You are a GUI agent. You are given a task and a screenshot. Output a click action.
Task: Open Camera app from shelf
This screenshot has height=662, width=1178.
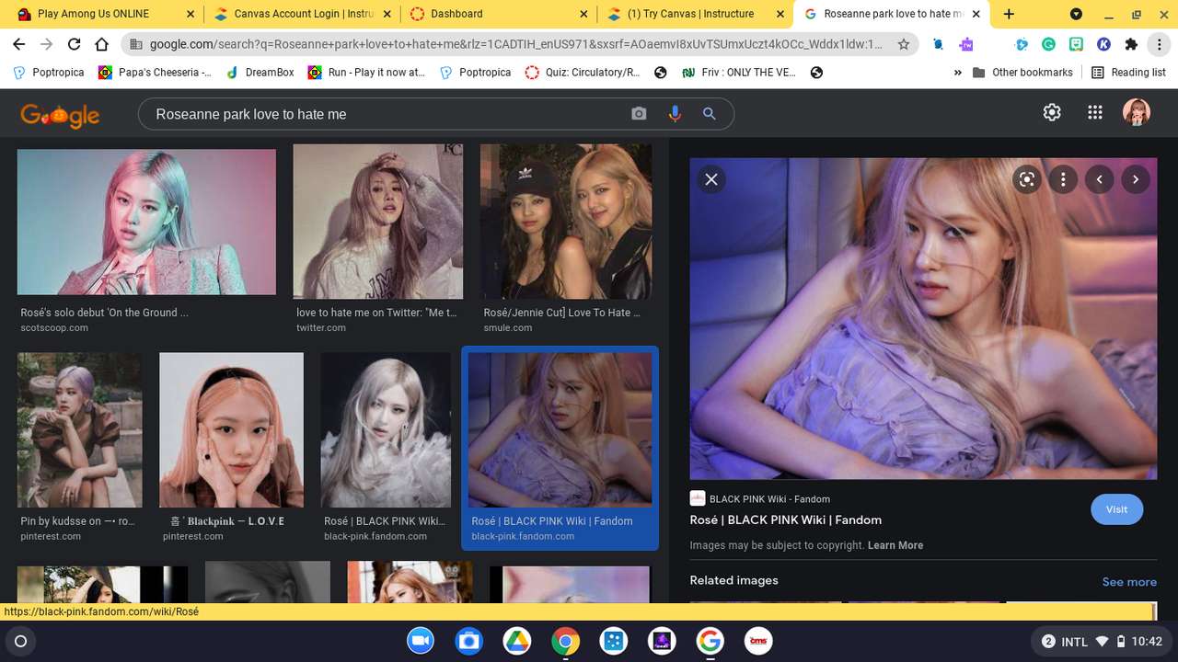(x=468, y=641)
